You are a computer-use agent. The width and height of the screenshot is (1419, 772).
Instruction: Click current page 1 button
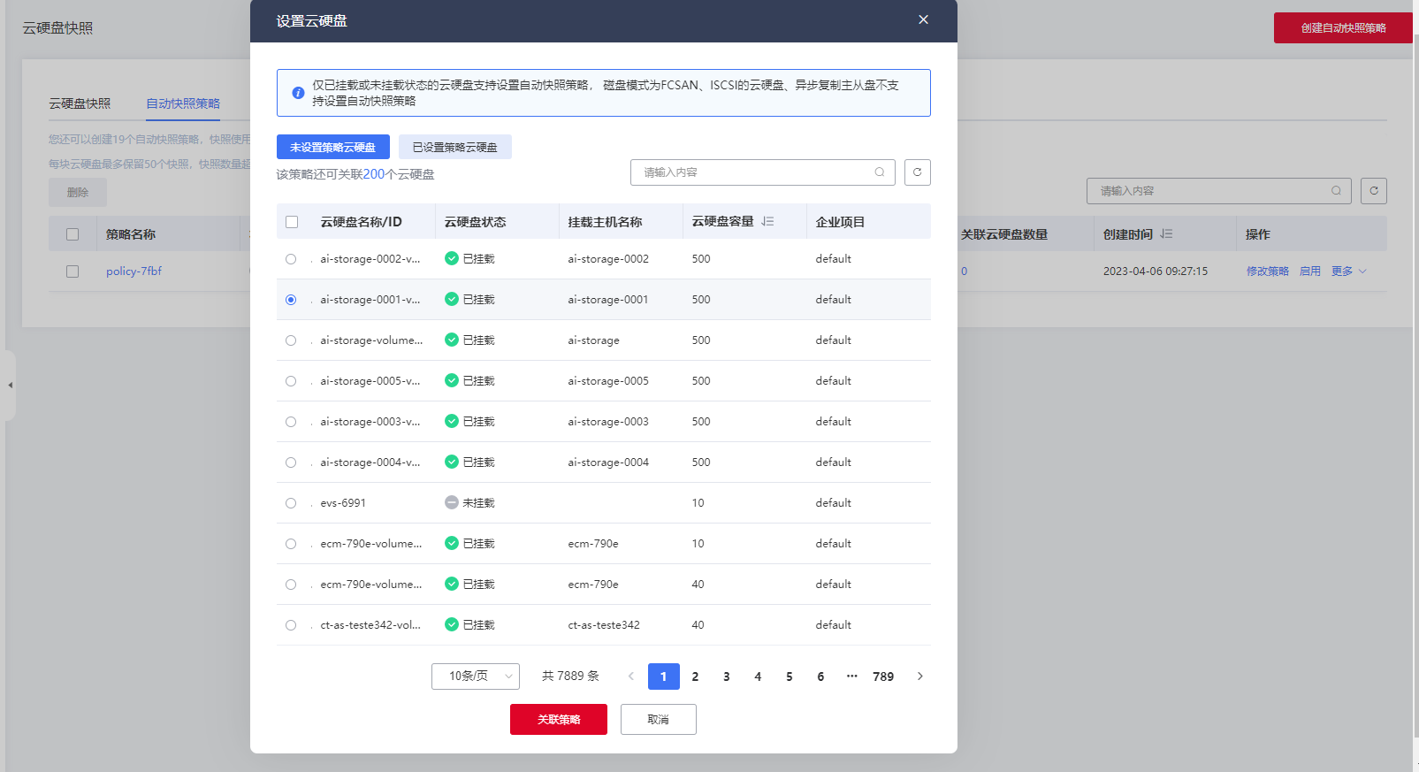[664, 676]
